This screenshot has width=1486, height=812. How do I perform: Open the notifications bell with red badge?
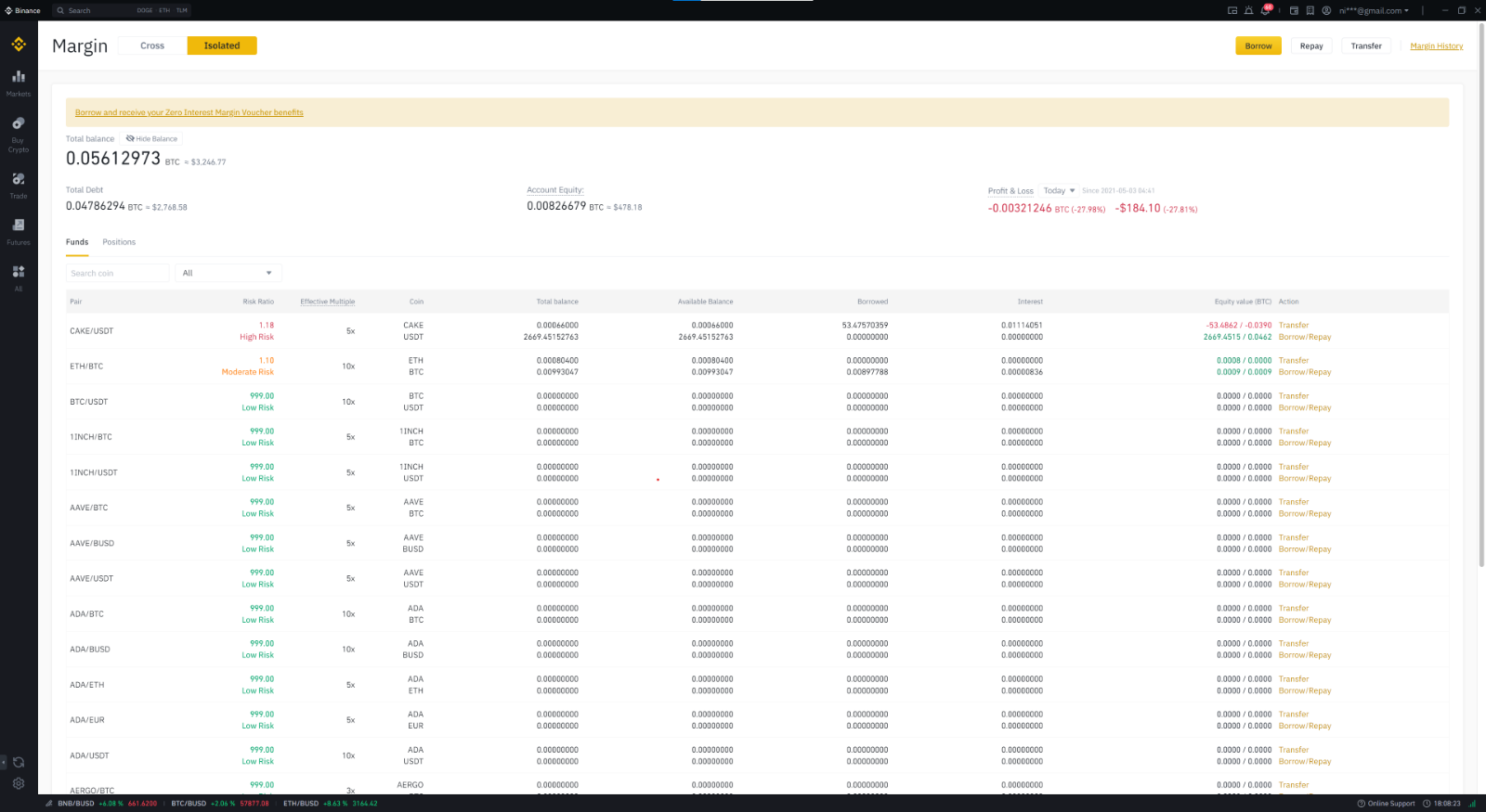1265,10
